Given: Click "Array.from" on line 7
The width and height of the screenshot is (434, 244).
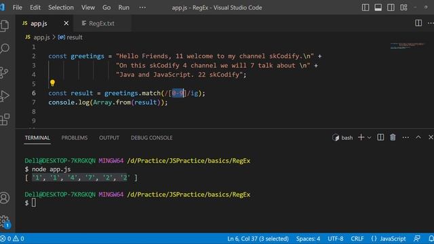Looking at the screenshot, I should pos(112,102).
